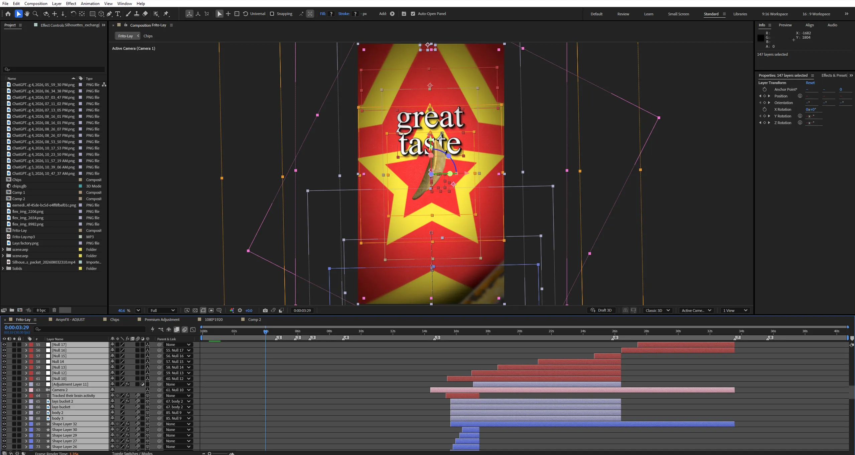
Task: Select the Hand tool
Action: pos(27,14)
